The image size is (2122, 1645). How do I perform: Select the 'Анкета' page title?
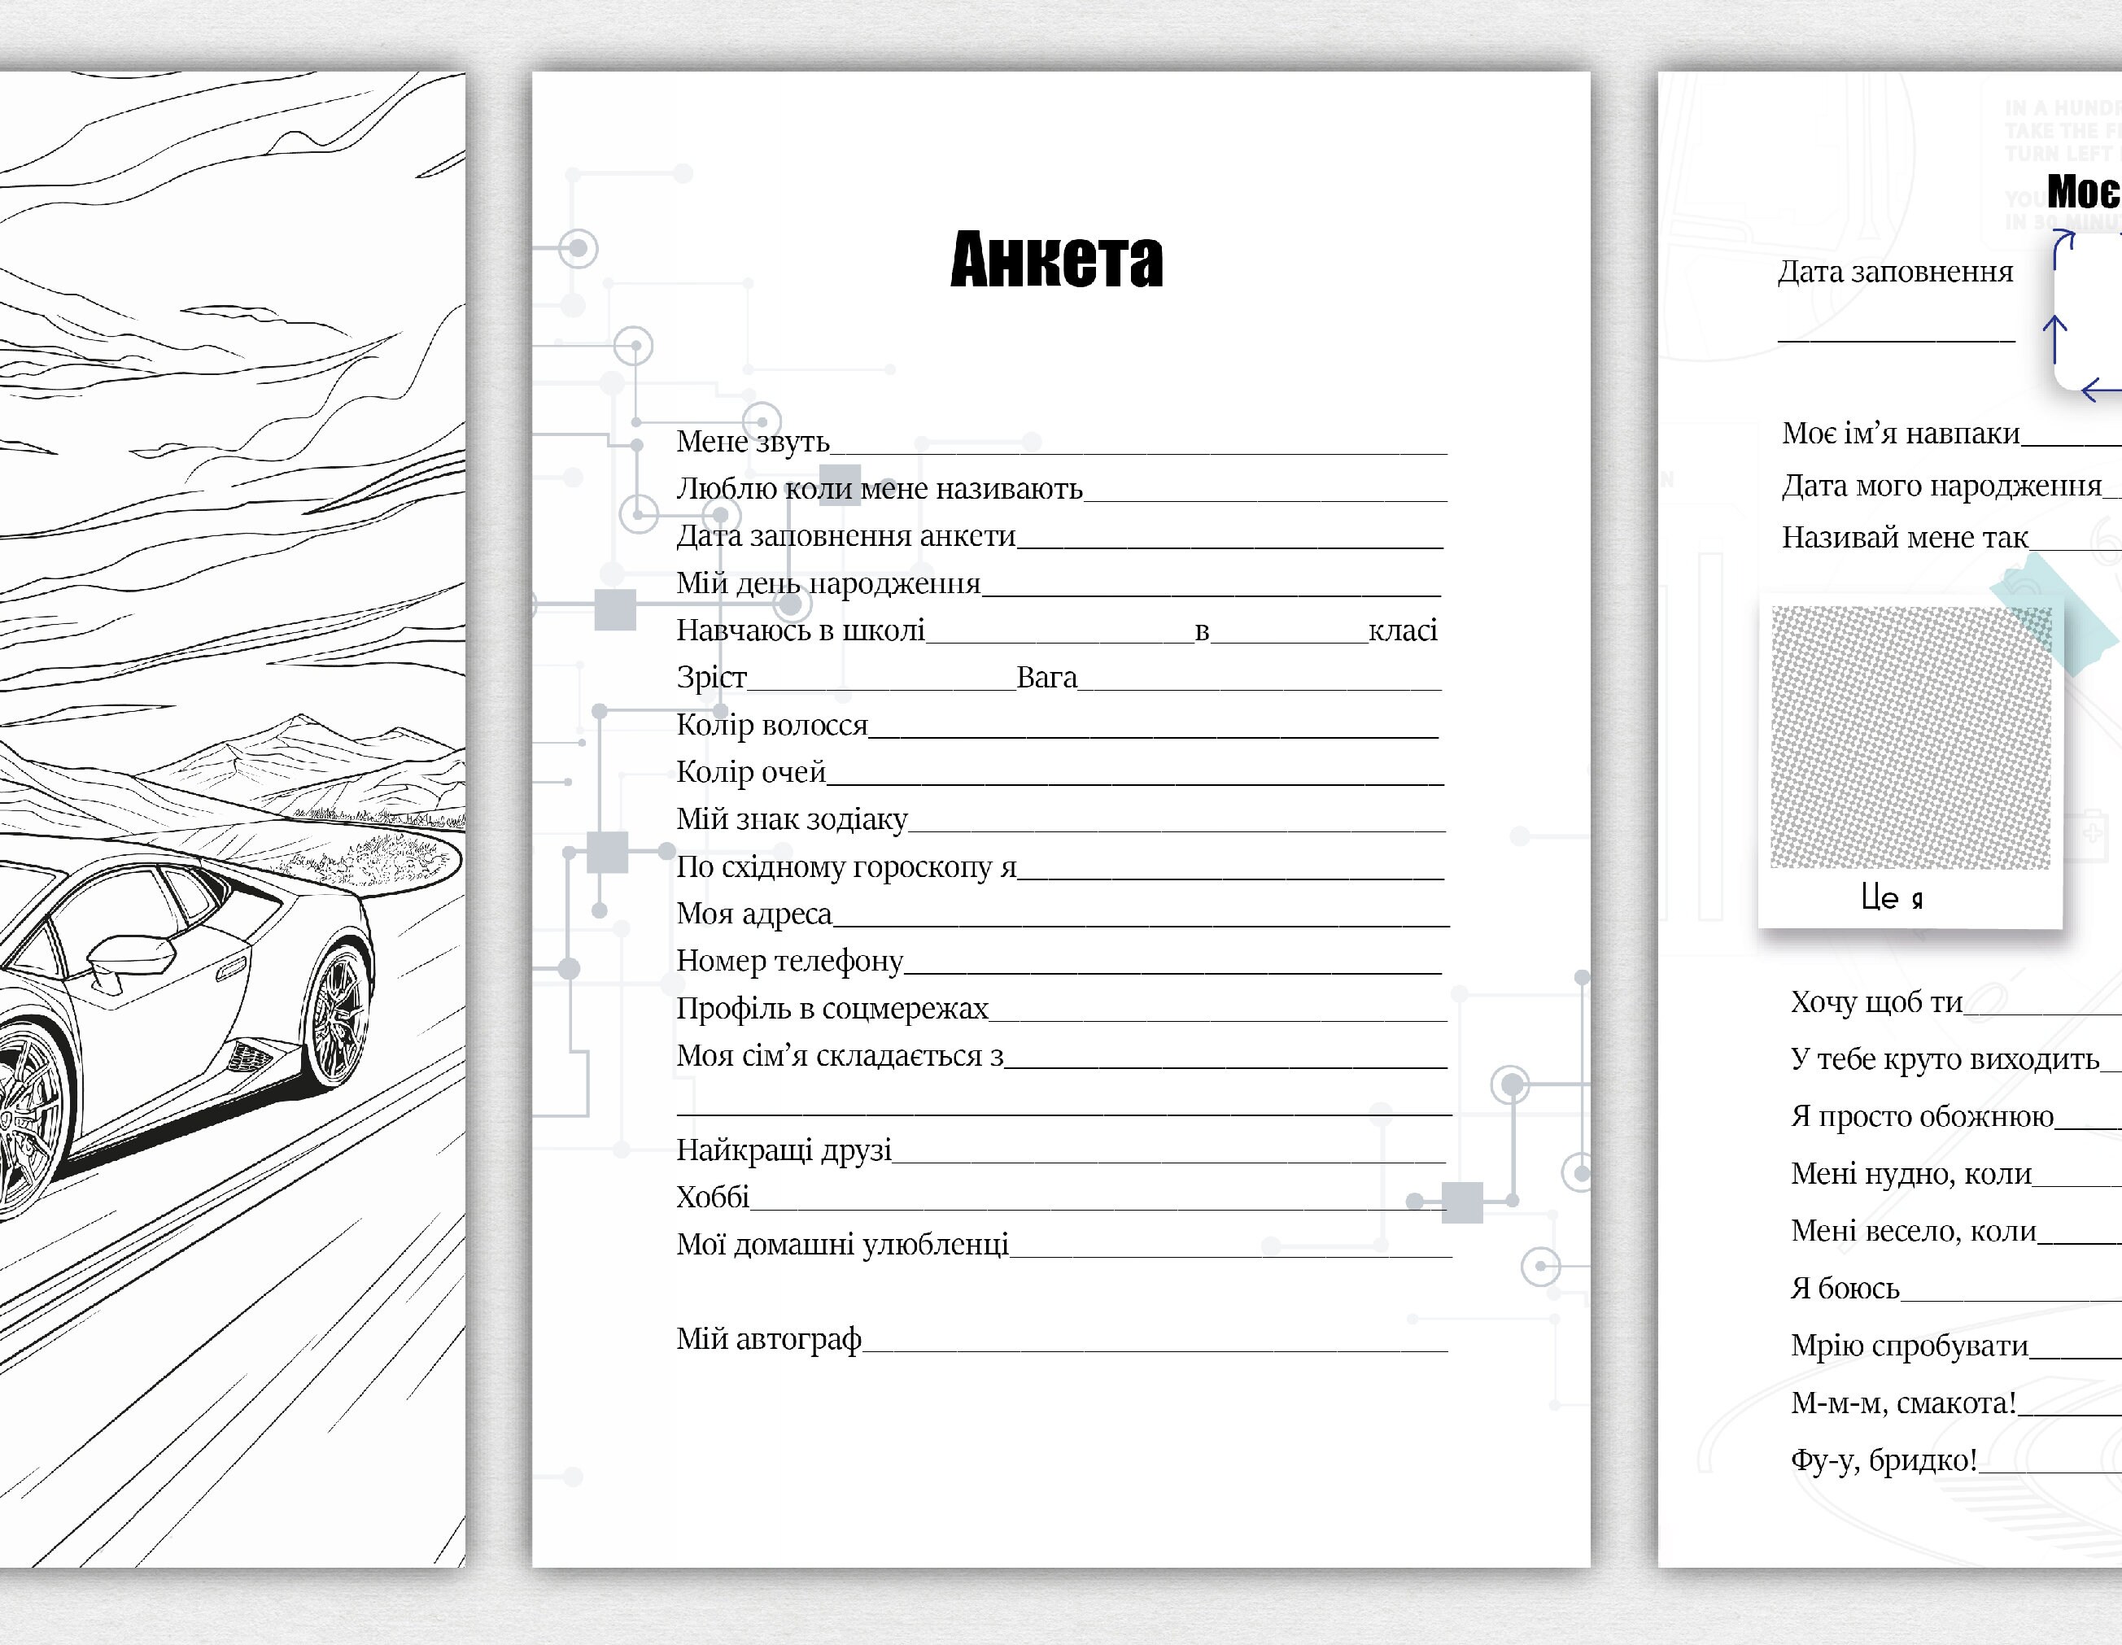tap(1056, 260)
